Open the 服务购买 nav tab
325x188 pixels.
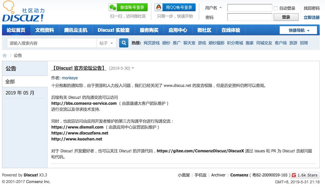(x=149, y=30)
